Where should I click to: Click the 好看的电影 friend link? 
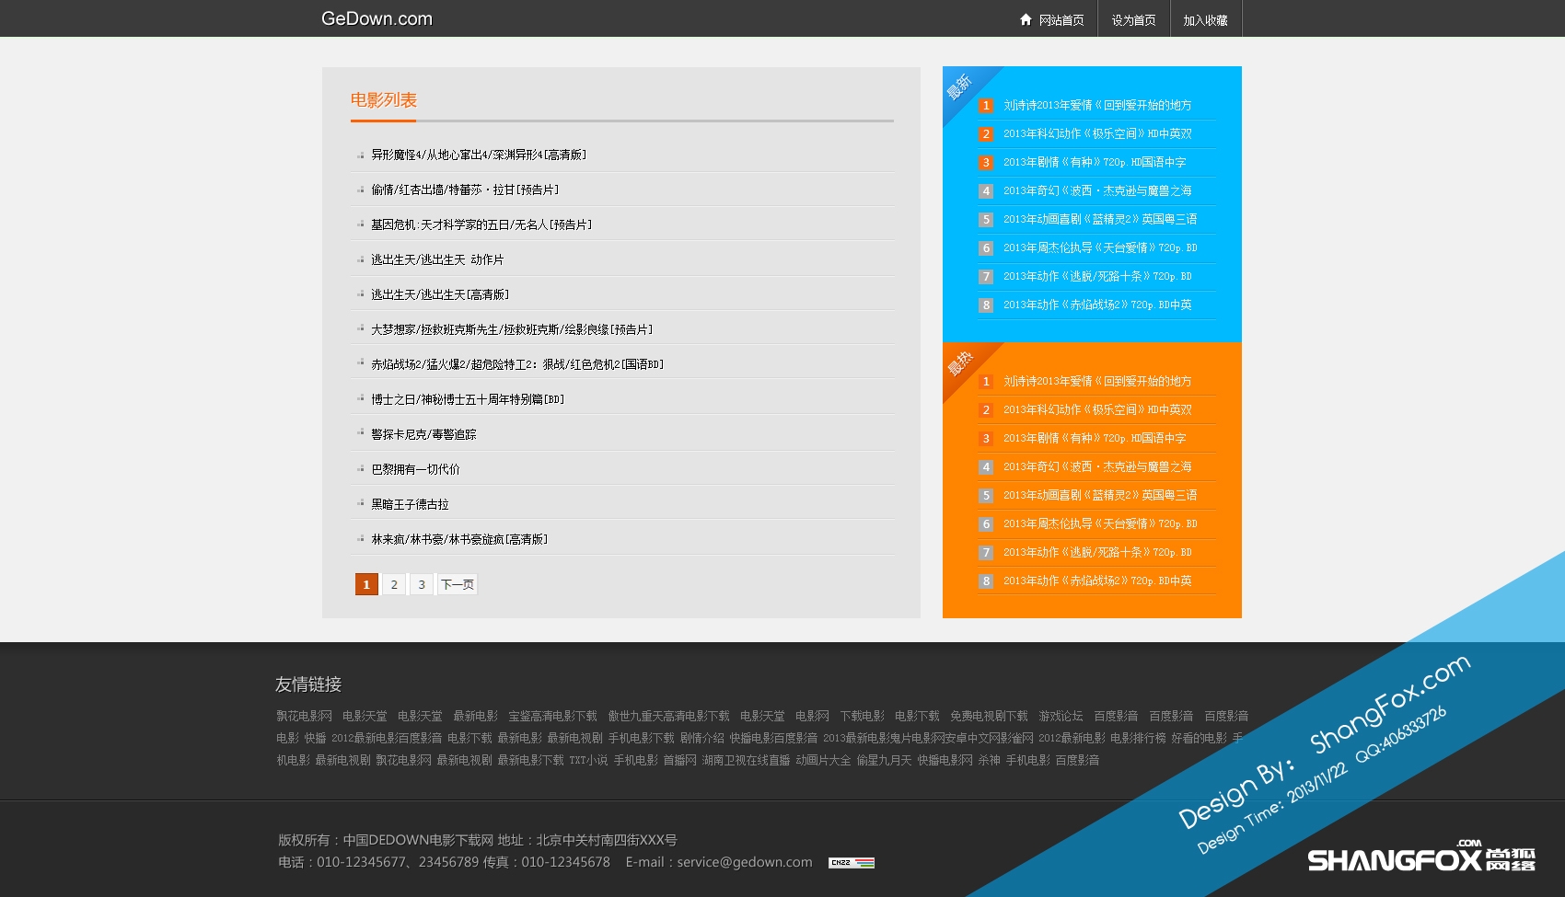pos(1199,739)
